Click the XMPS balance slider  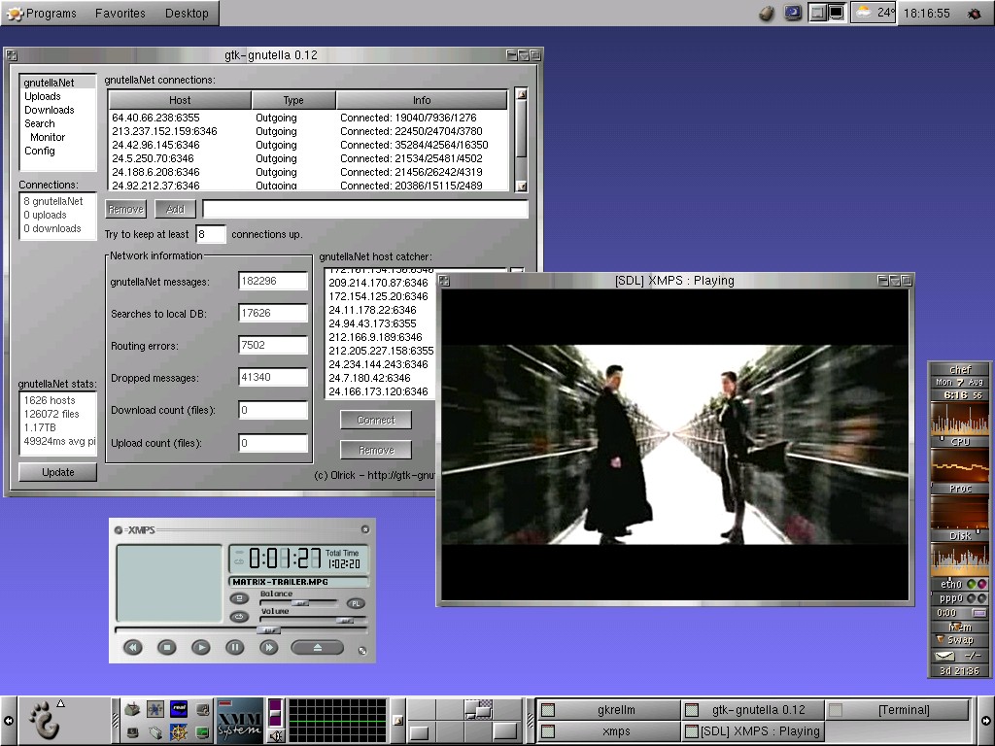pyautogui.click(x=299, y=602)
